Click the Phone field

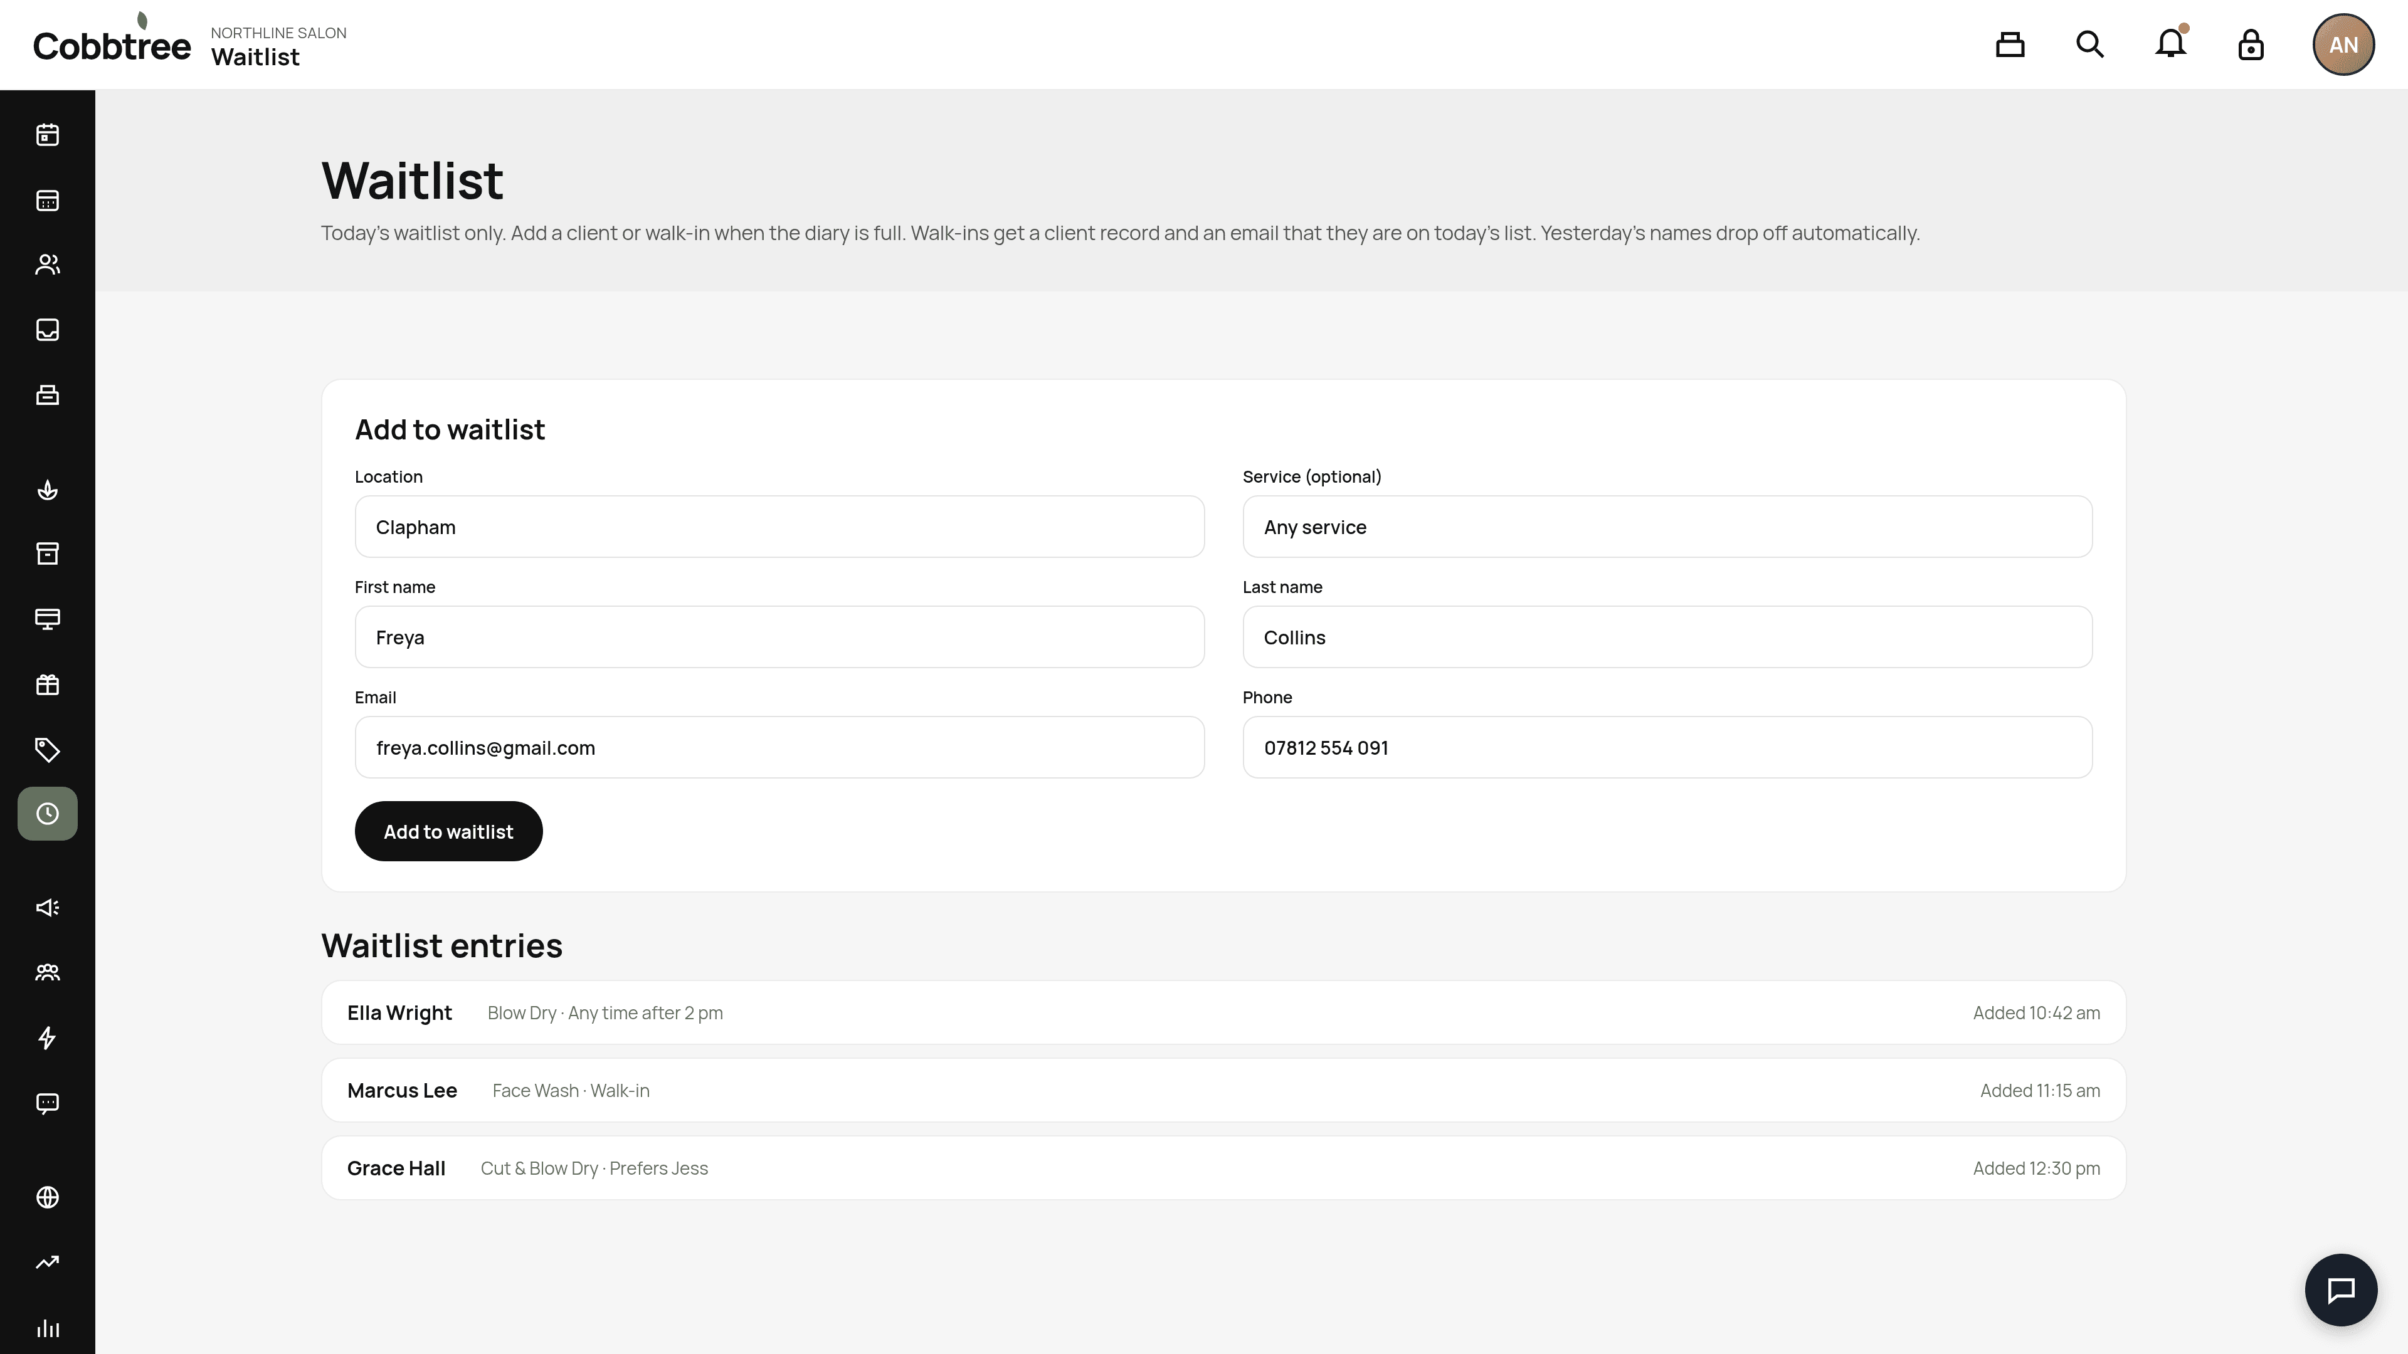tap(1667, 748)
